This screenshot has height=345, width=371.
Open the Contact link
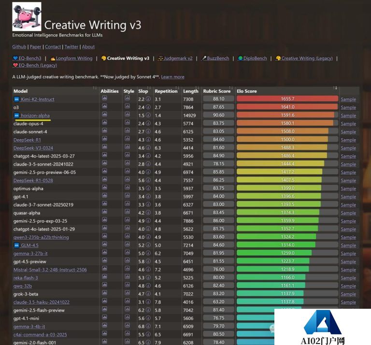click(x=53, y=46)
